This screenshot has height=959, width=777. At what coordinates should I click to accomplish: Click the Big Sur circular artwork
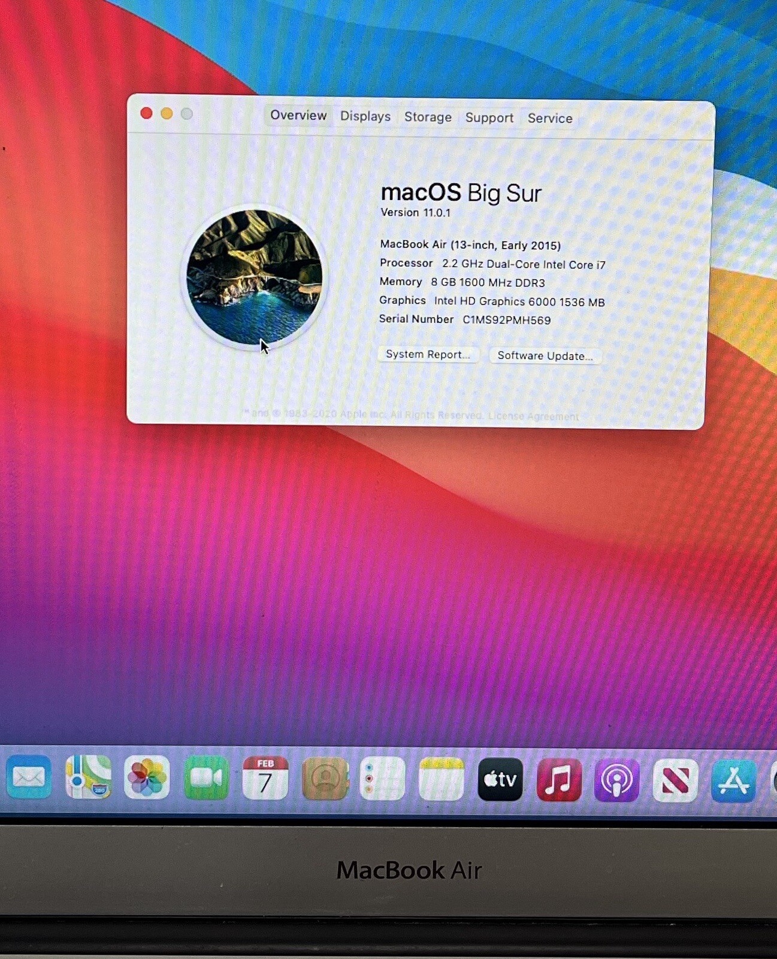[x=254, y=277]
